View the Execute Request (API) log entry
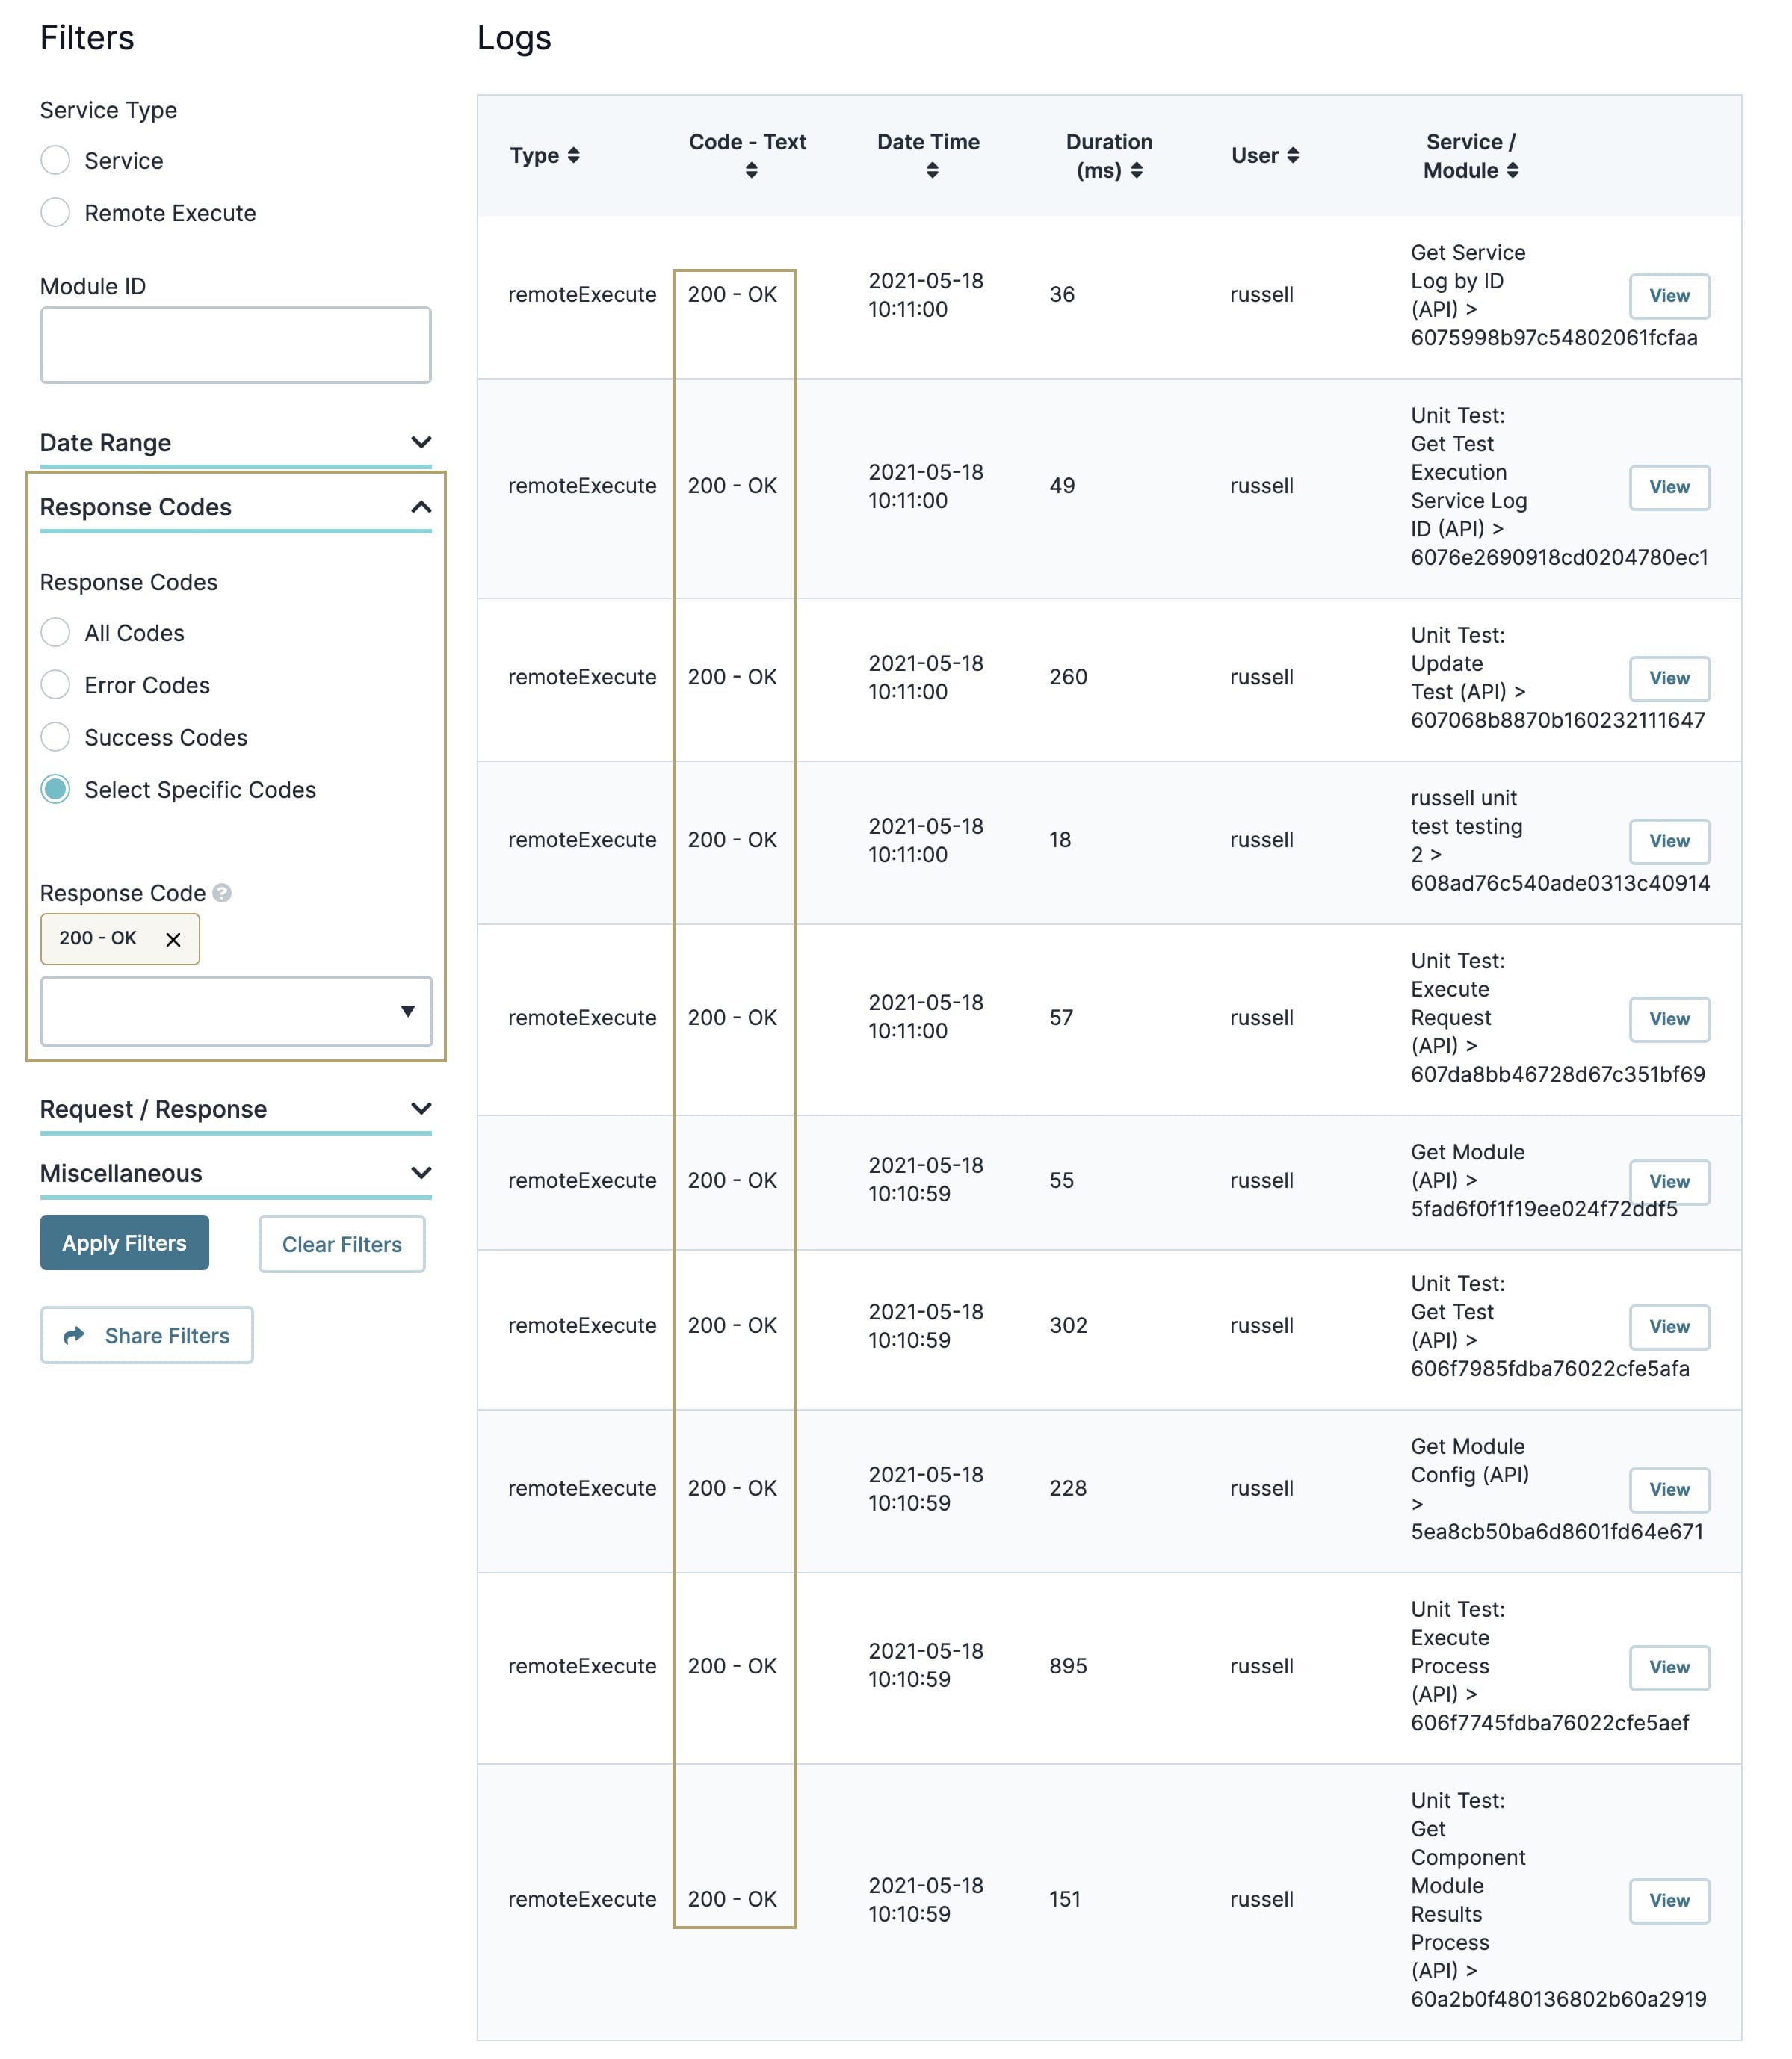The image size is (1792, 2059). 1669,1018
